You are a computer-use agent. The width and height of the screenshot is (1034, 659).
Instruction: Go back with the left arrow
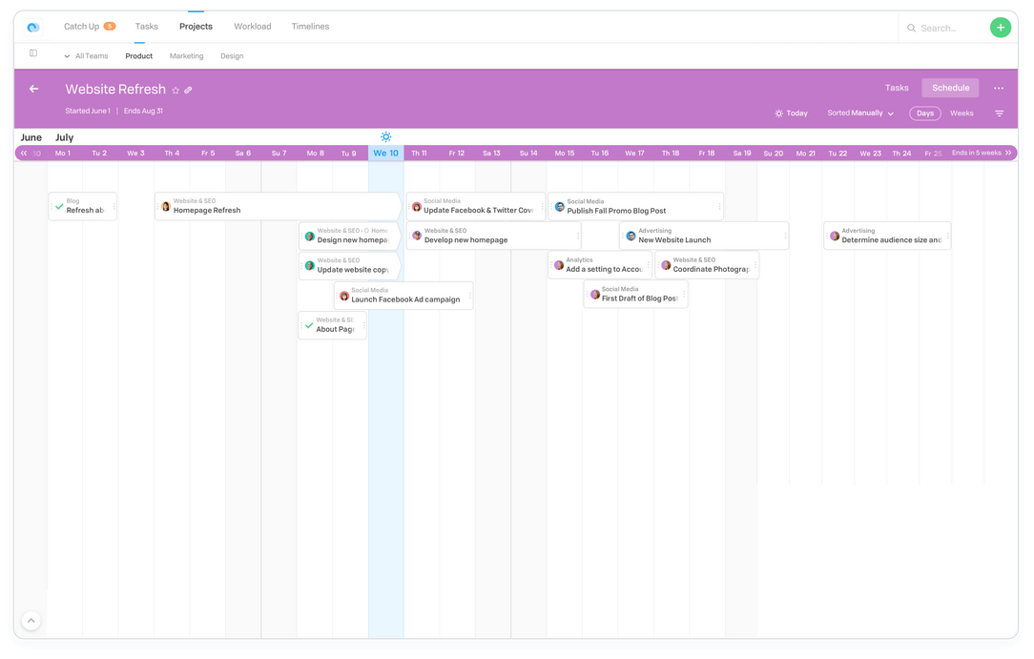pyautogui.click(x=33, y=89)
